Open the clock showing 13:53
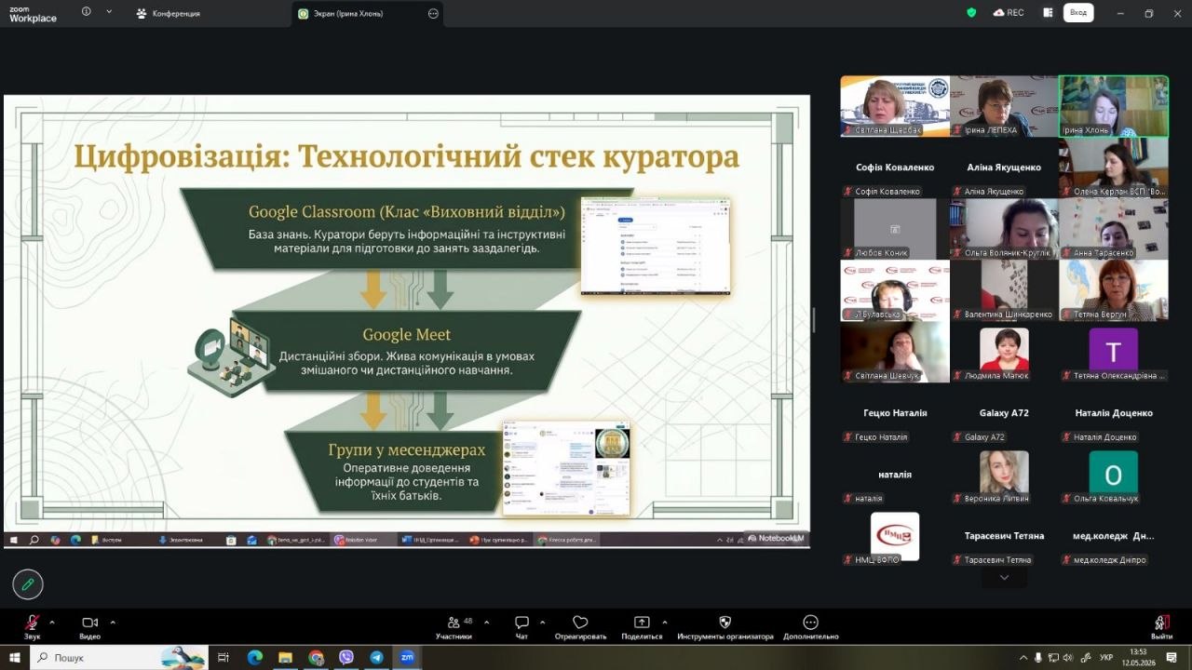This screenshot has width=1192, height=670. 1138,657
